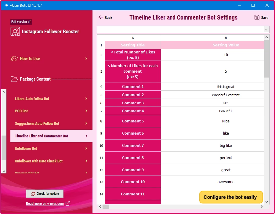The width and height of the screenshot is (275, 214).
Task: Select Timeline Liker and Commenter Bot item
Action: pyautogui.click(x=51, y=136)
